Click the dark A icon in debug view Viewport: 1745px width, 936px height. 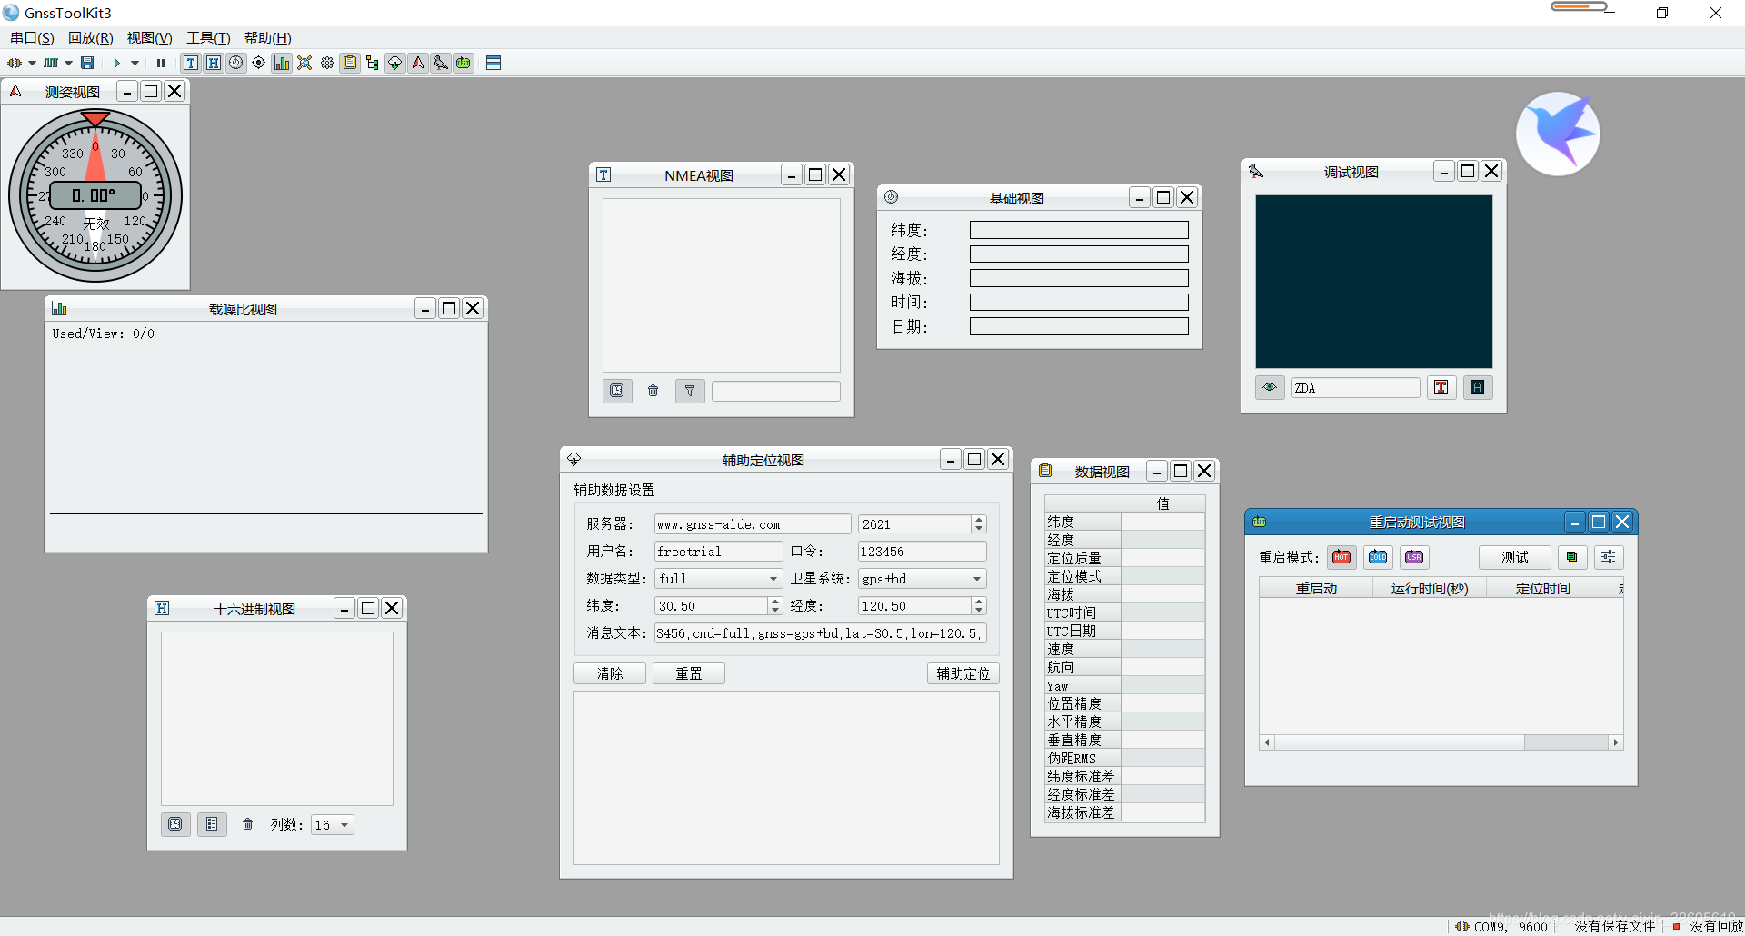tap(1478, 387)
